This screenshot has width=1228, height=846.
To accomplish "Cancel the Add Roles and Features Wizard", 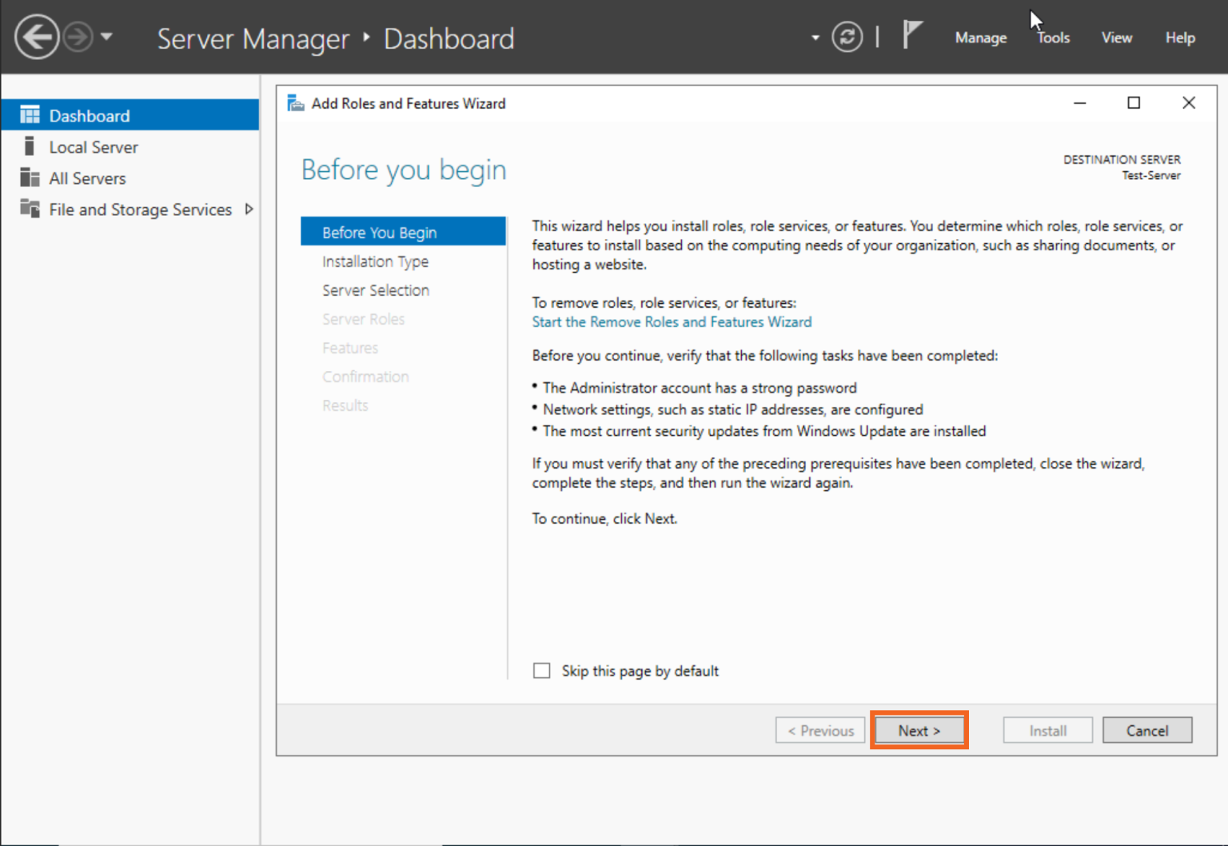I will (x=1147, y=730).
